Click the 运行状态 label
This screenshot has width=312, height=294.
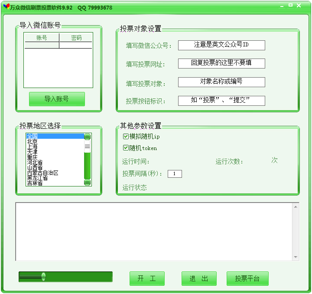(x=134, y=187)
